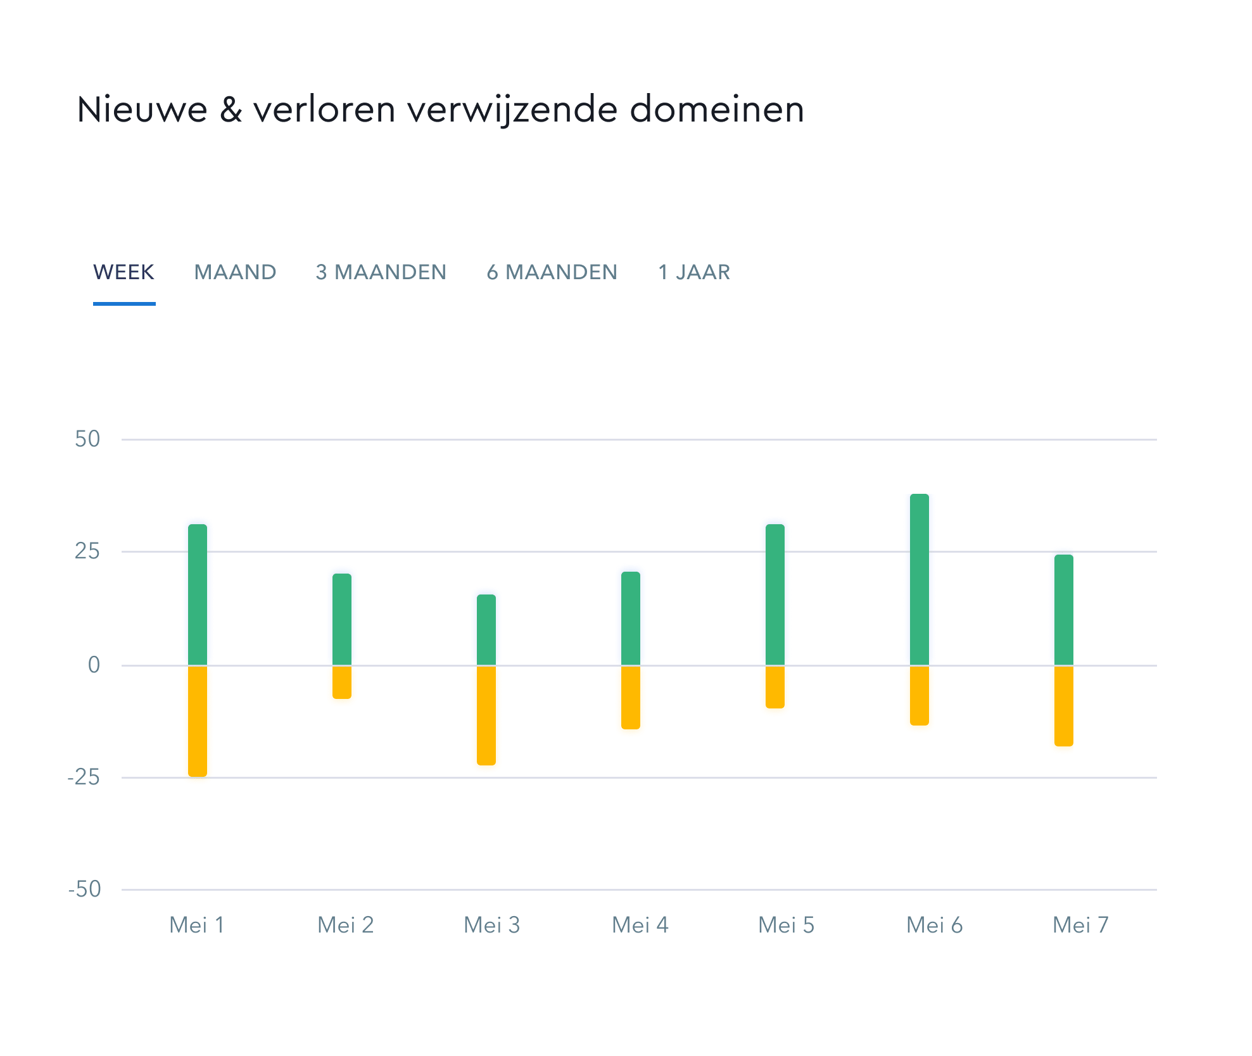Viewport: 1252px width, 1056px height.
Task: Select the WEEK tab
Action: pos(124,272)
